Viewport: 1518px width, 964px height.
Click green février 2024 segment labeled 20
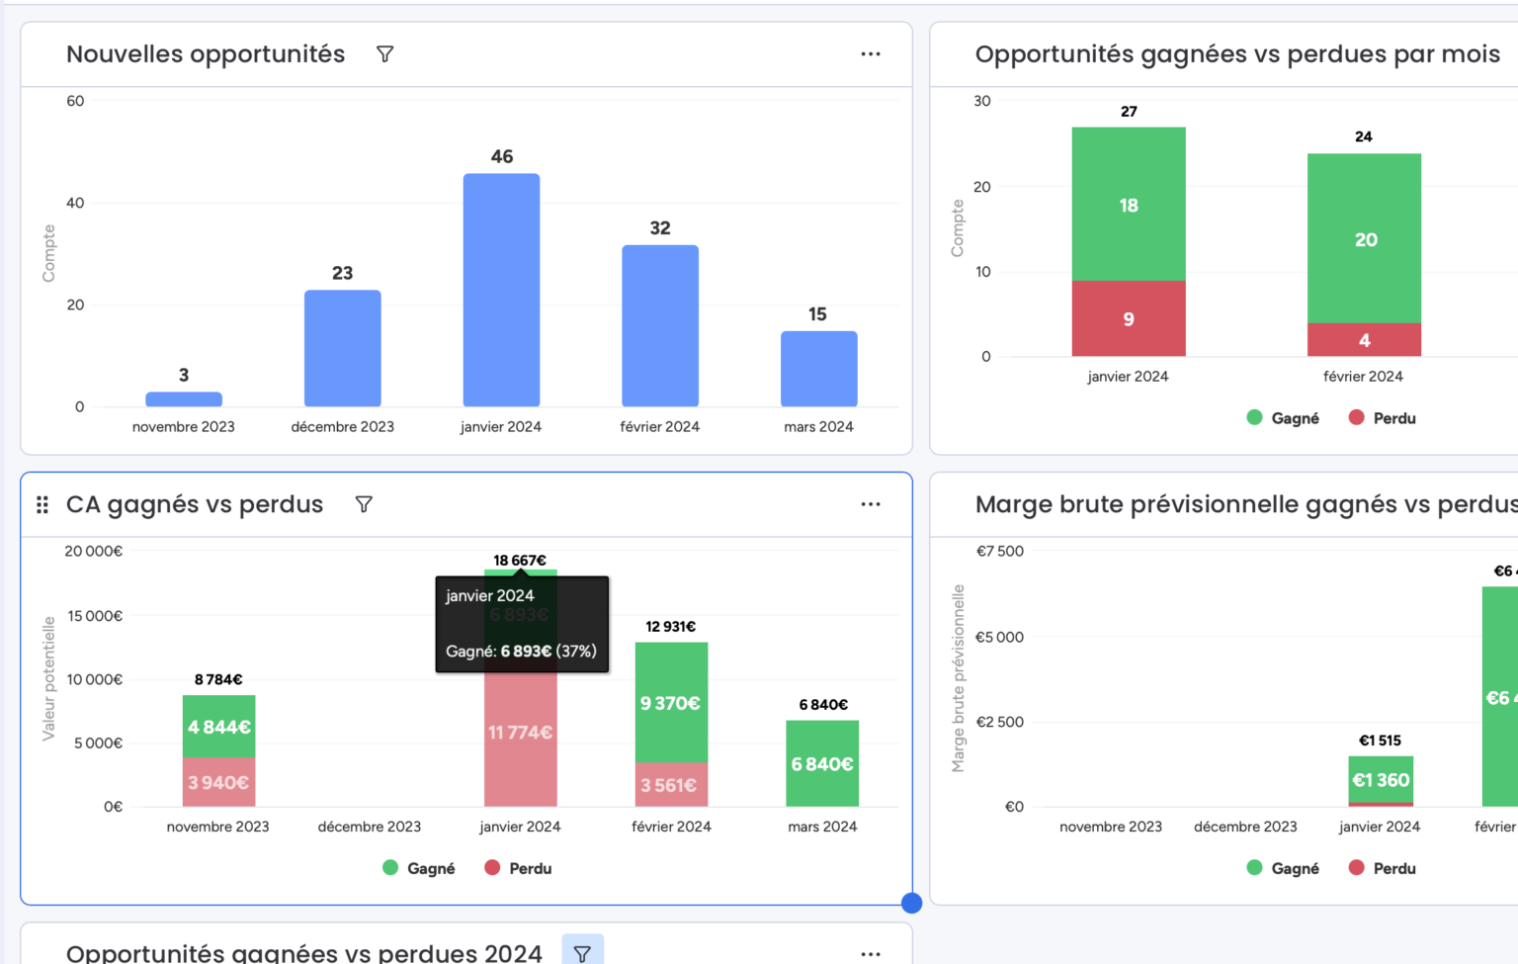(x=1364, y=239)
